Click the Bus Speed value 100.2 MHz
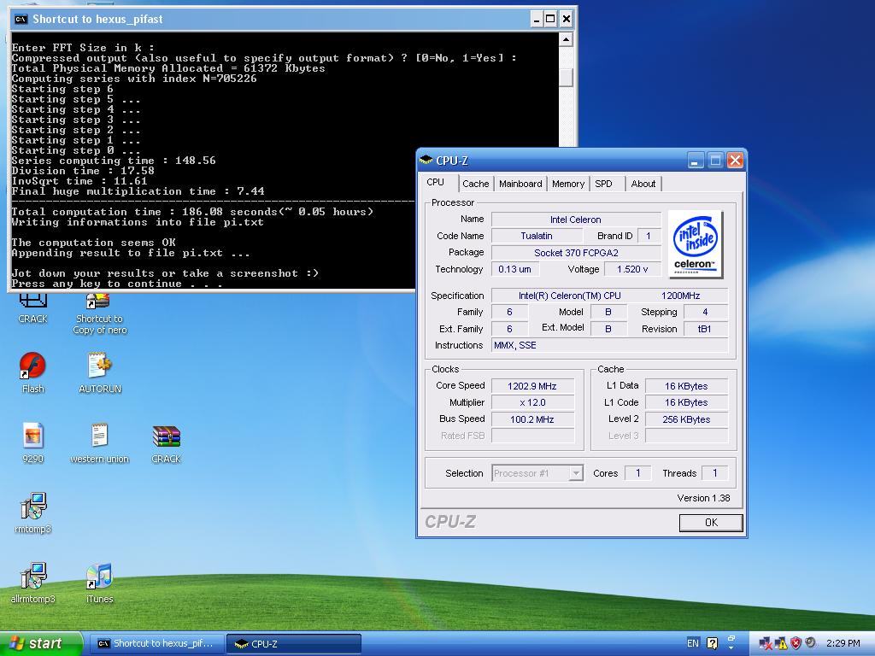 coord(532,419)
